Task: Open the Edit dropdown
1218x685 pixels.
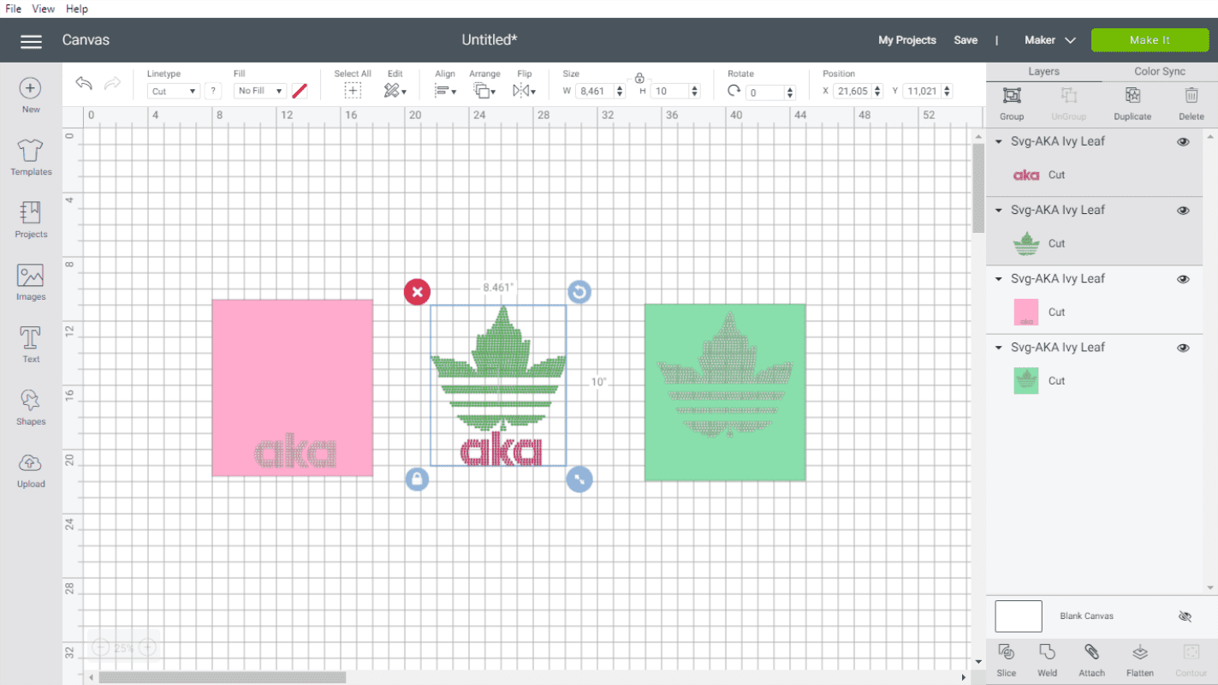Action: [x=395, y=90]
